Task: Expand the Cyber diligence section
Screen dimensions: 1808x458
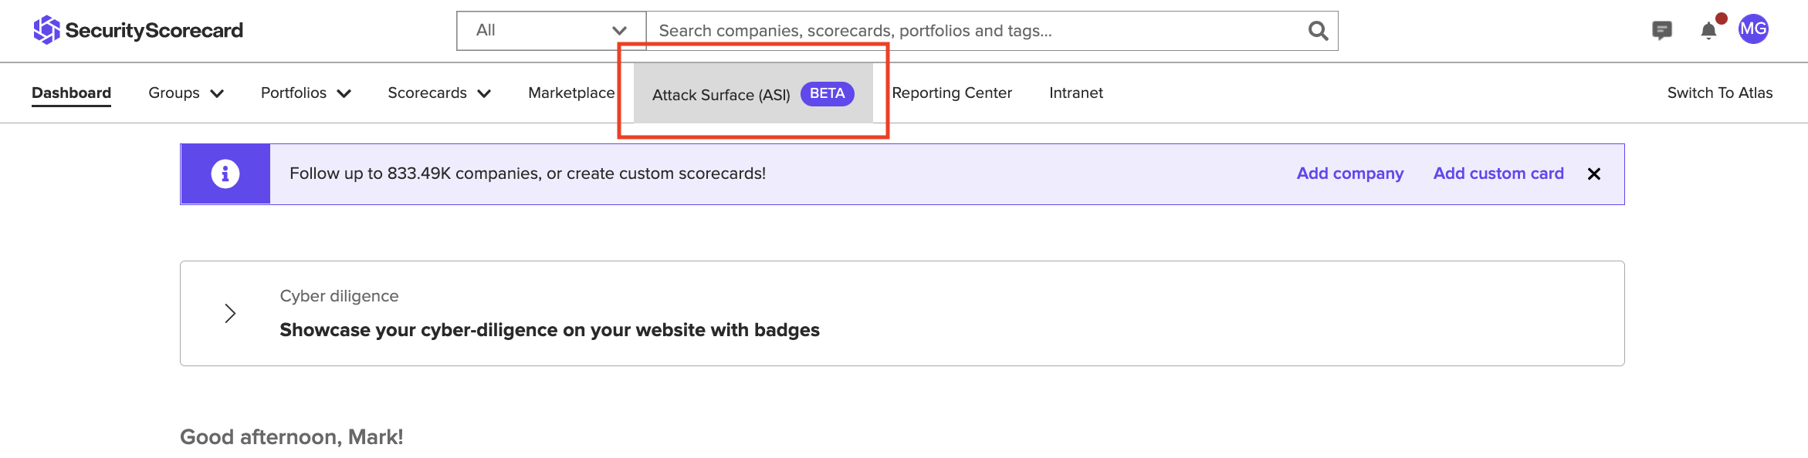Action: 230,313
